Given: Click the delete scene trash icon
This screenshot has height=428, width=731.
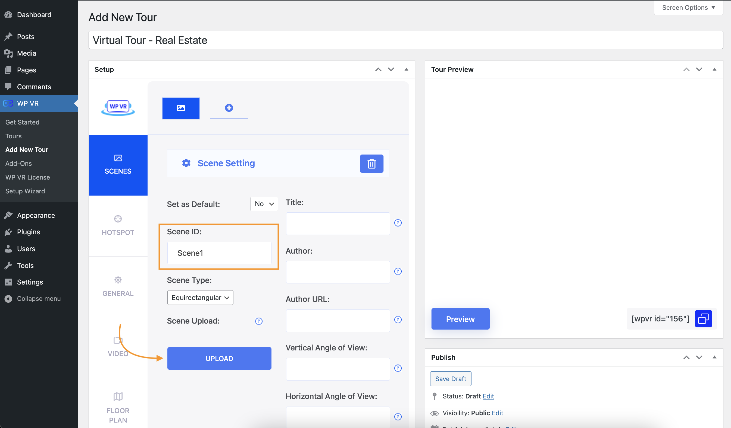Looking at the screenshot, I should click(x=371, y=164).
